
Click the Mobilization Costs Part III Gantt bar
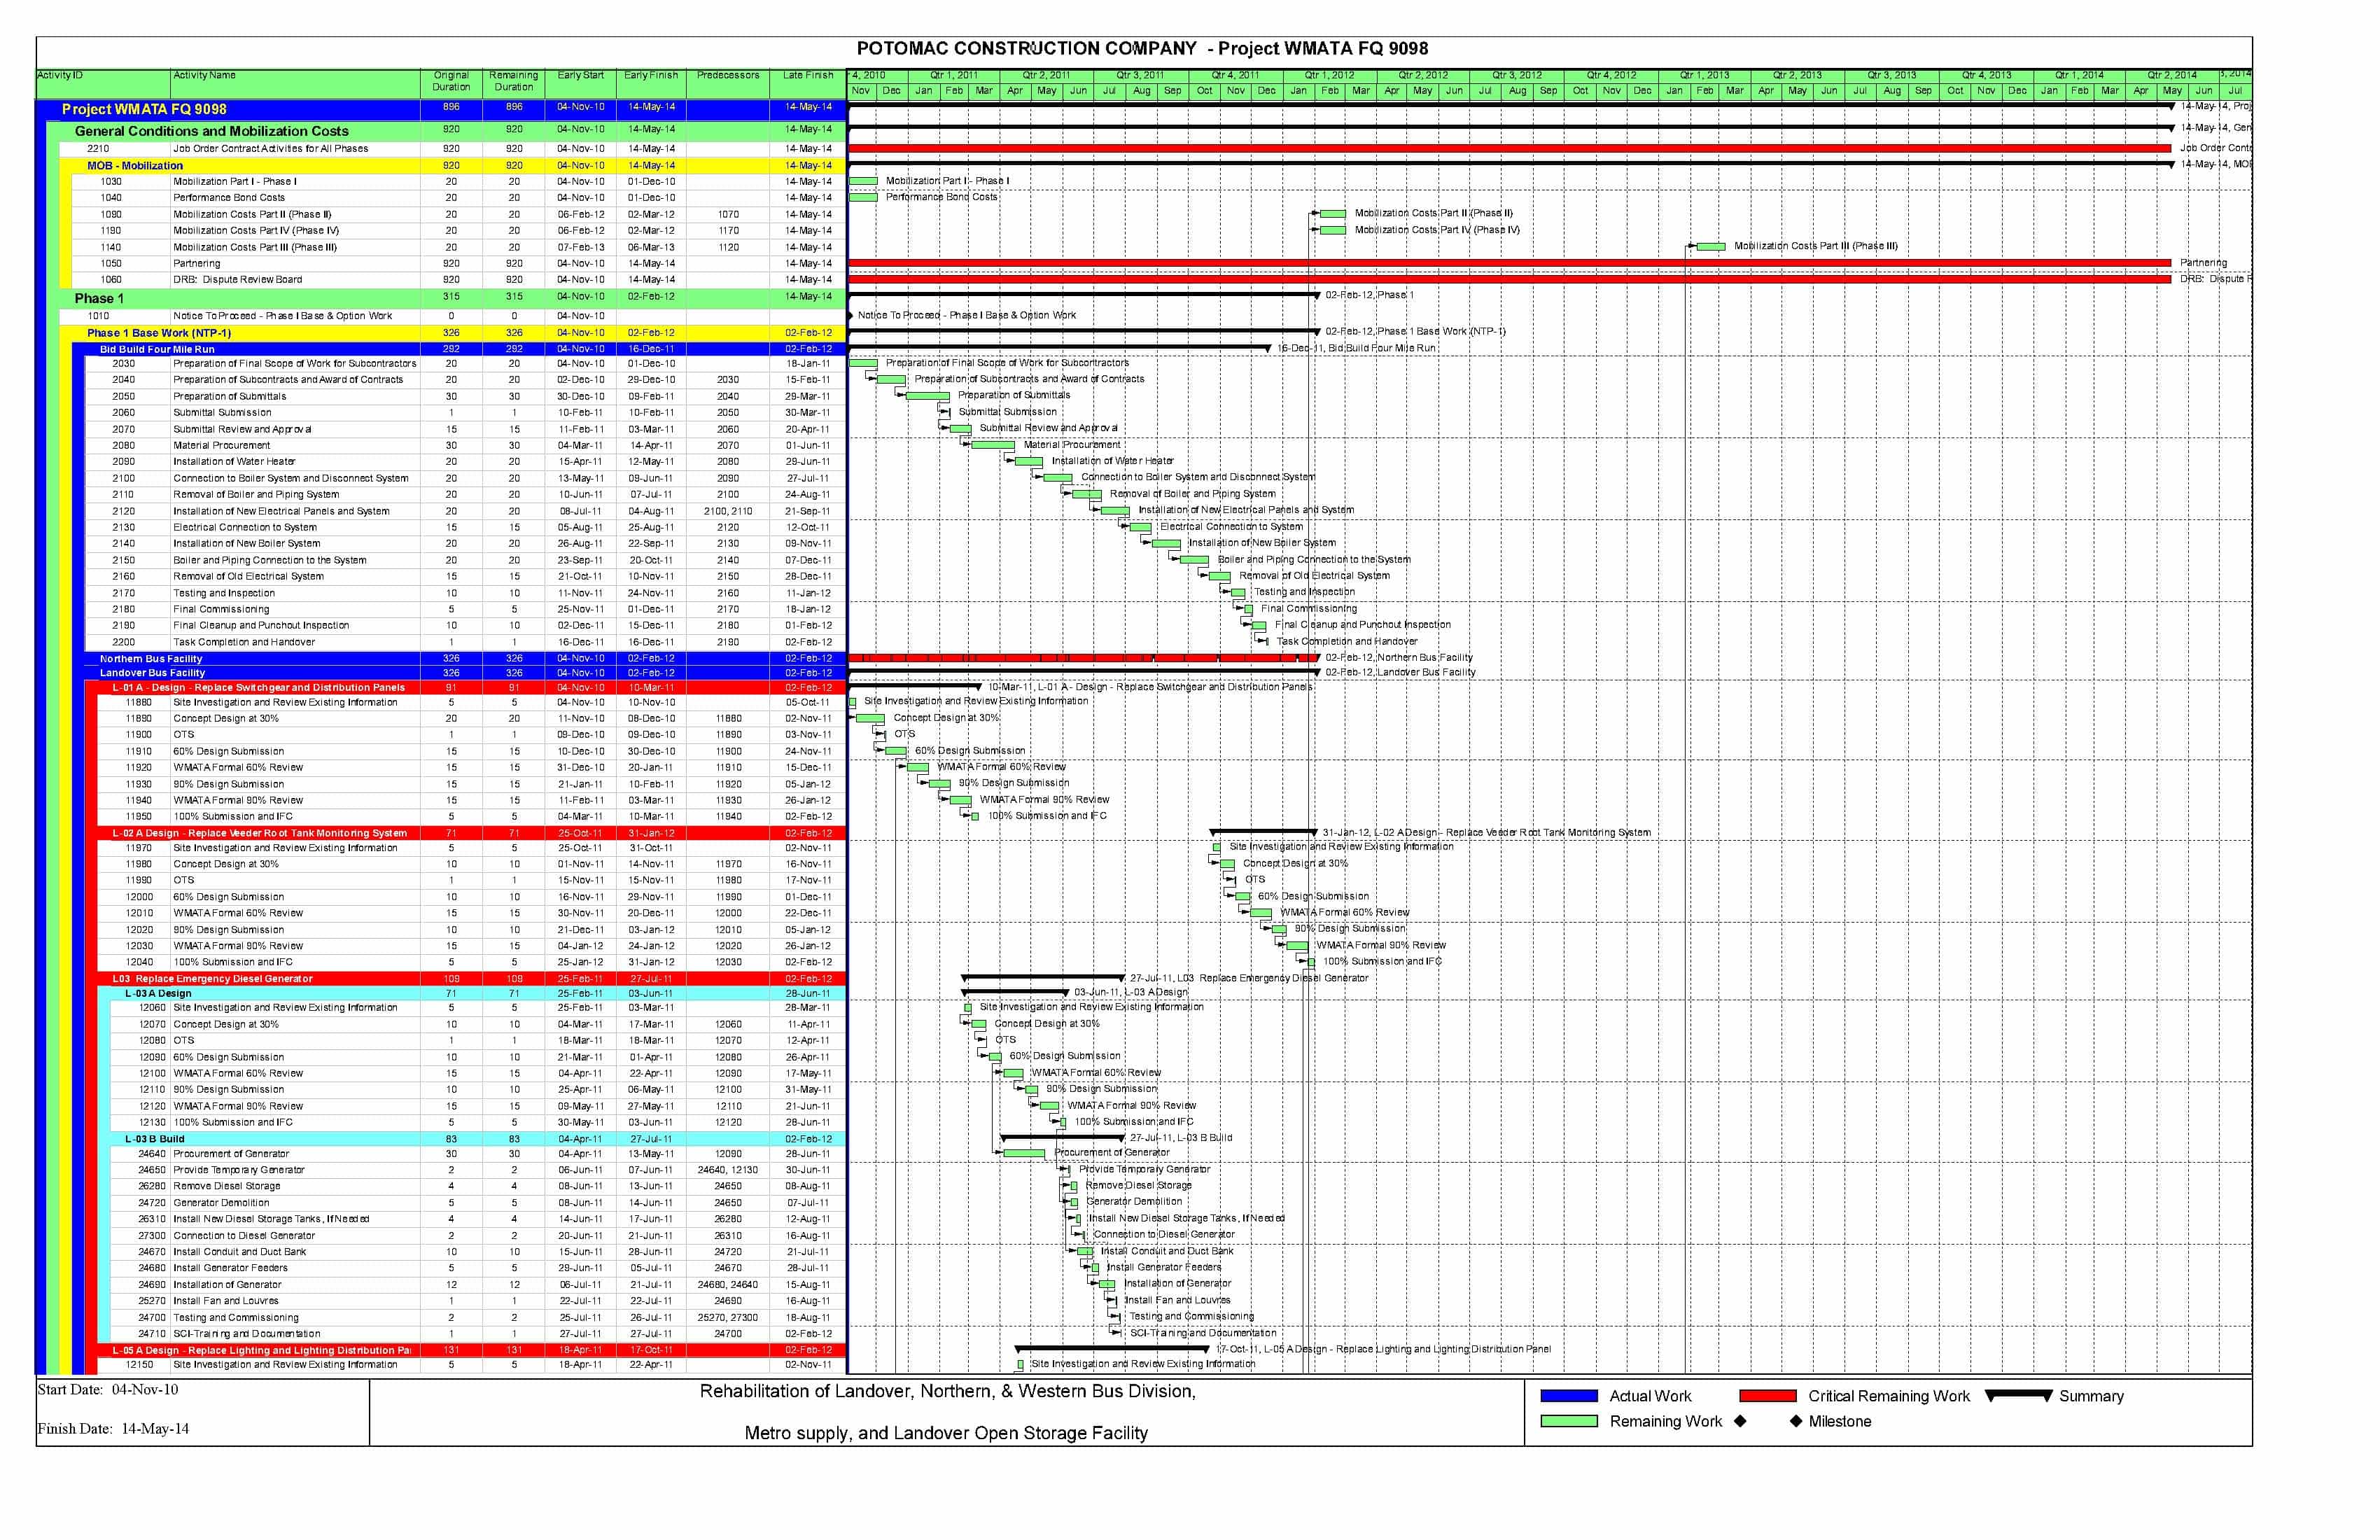(1711, 246)
